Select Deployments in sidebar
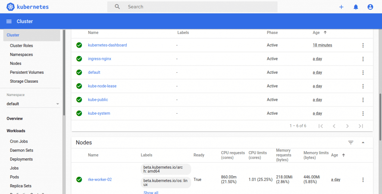Screen dimensions: 382x194 tap(21, 159)
